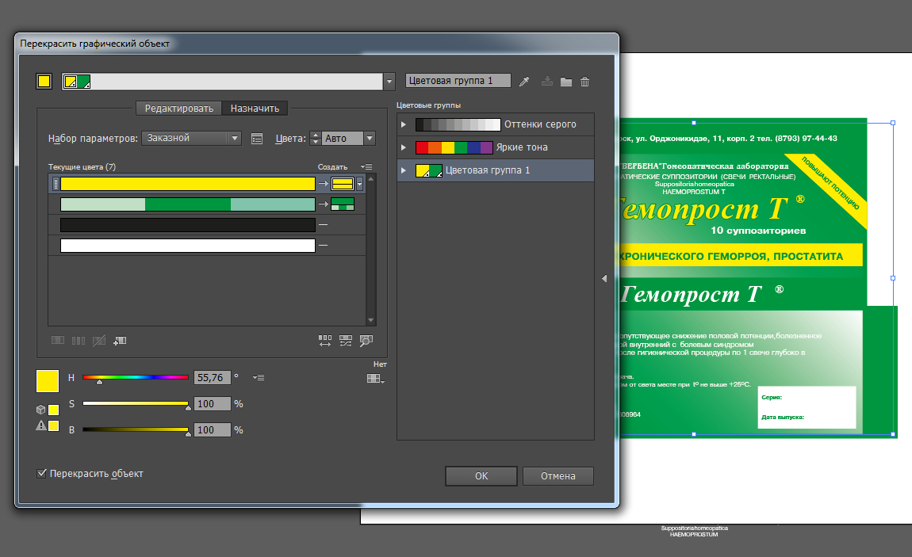
Task: Click the dash after the white color row
Action: [324, 245]
